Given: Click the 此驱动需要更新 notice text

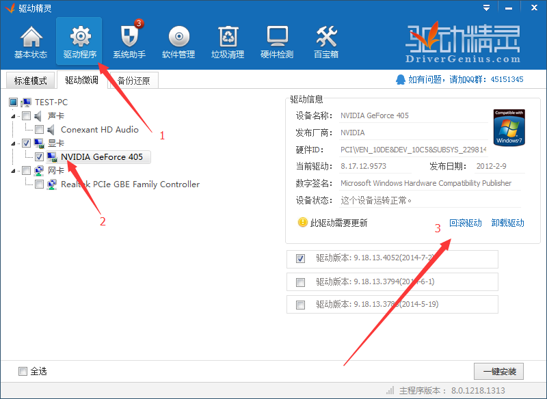Looking at the screenshot, I should tap(338, 223).
